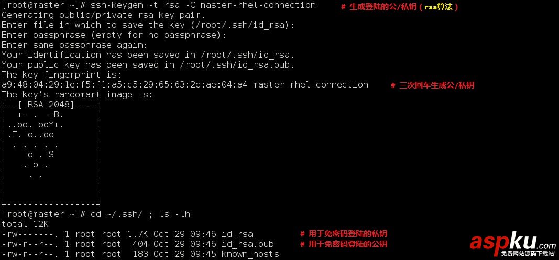This screenshot has height=260, width=559.
Task: Click the "Enter same passphrase again" prompt
Action: pos(74,45)
